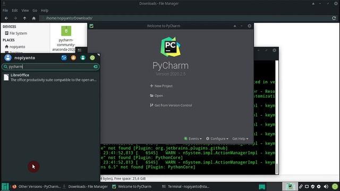Image resolution: width=340 pixels, height=191 pixels.
Task: Click the nopiyanto user avatar
Action: (8, 58)
